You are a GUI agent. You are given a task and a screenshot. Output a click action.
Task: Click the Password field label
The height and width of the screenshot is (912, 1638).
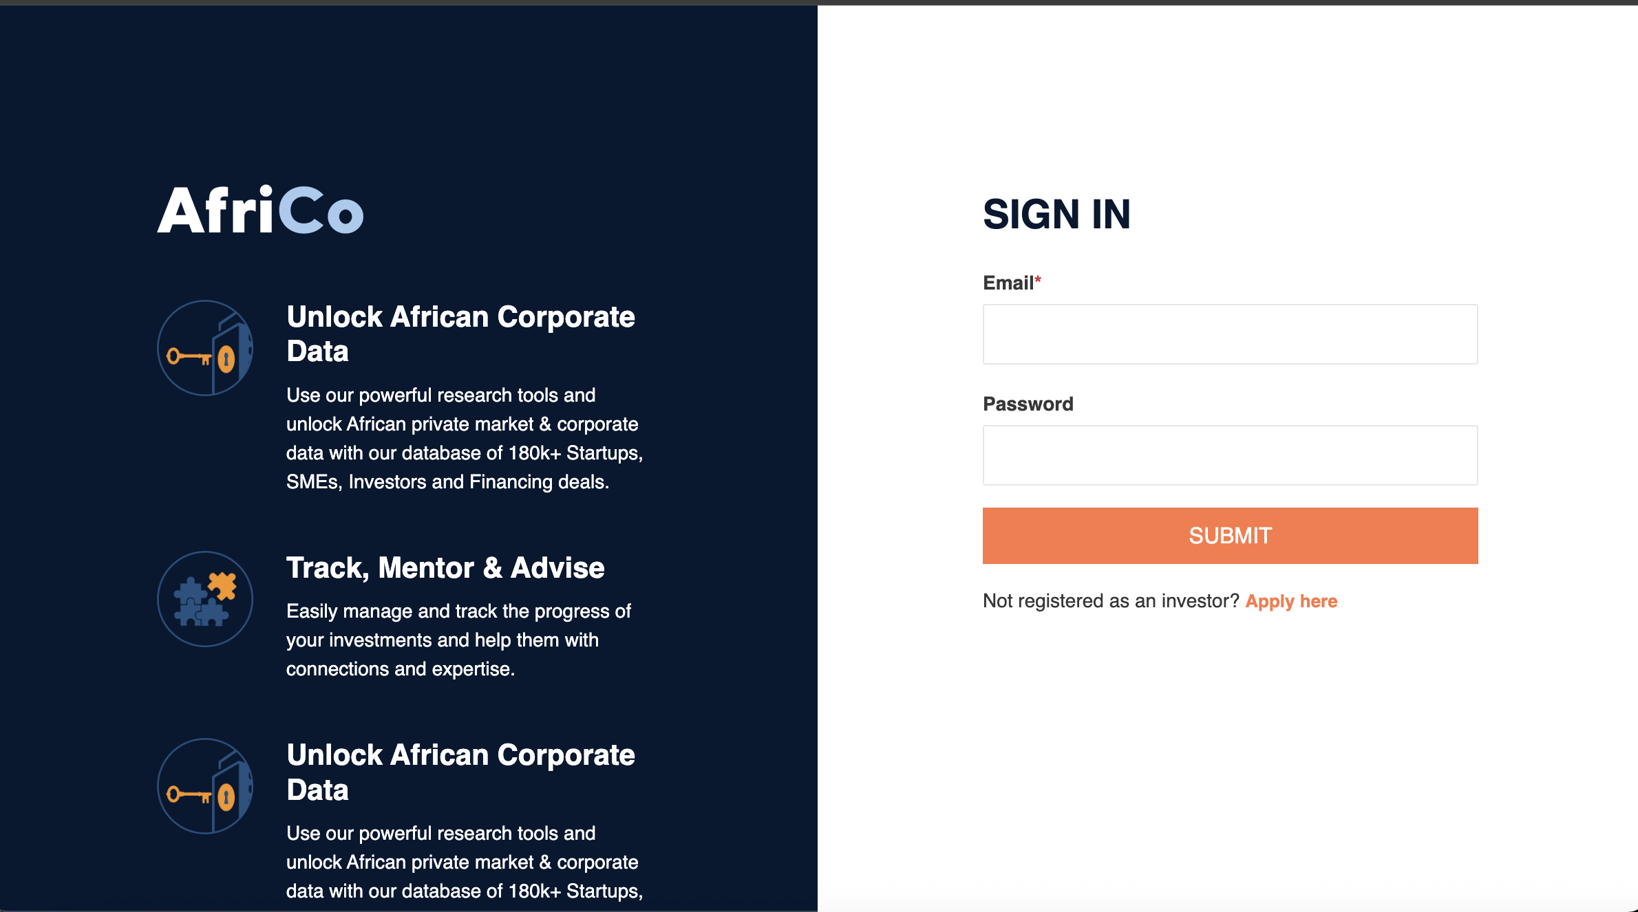pos(1028,404)
